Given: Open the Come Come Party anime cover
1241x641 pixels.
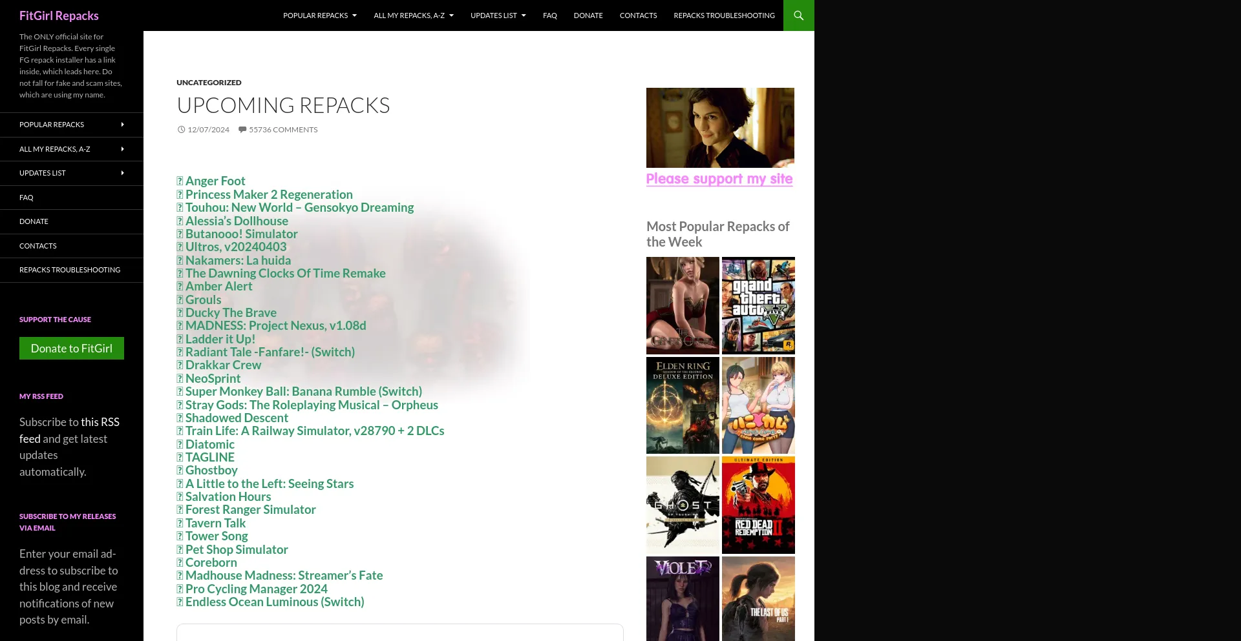Looking at the screenshot, I should [x=758, y=405].
